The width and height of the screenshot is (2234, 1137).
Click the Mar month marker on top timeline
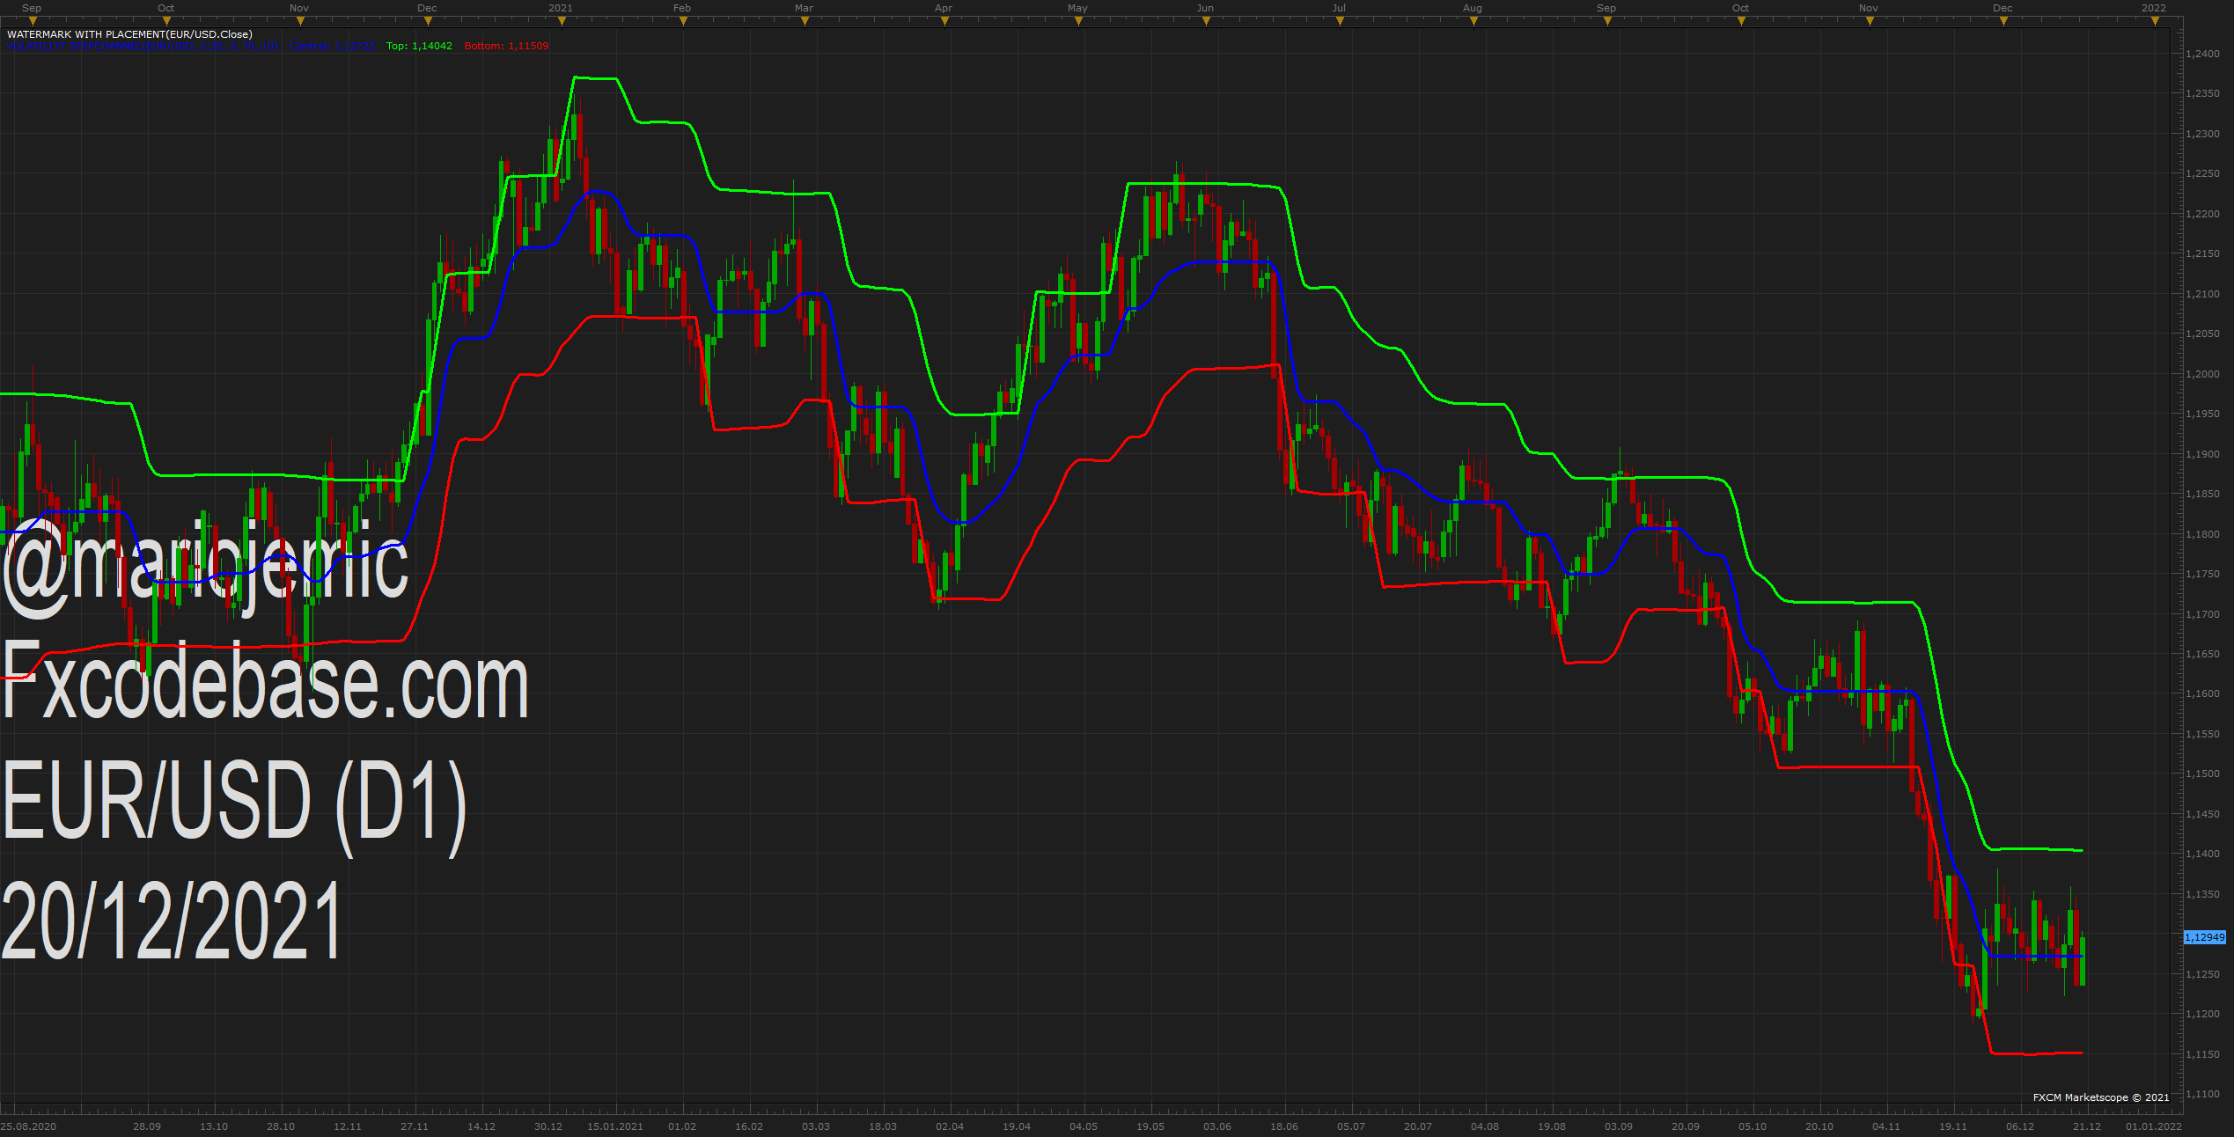pyautogui.click(x=804, y=8)
